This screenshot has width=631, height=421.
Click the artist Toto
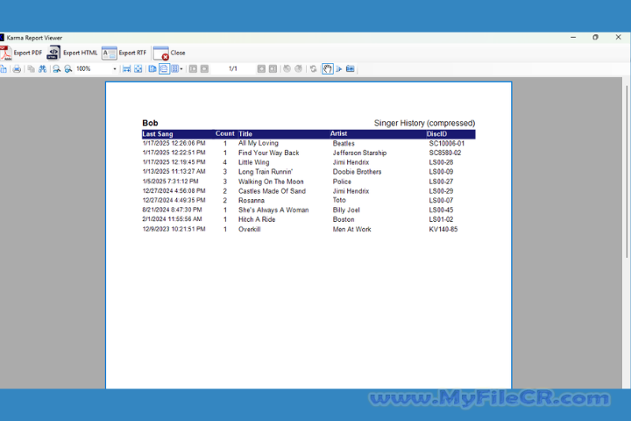coord(339,200)
